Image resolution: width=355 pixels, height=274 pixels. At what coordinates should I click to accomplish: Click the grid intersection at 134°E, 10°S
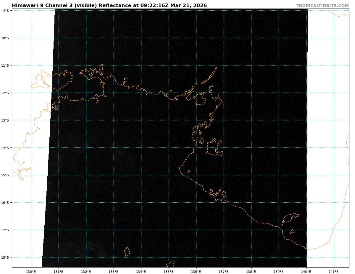[x=141, y=38]
